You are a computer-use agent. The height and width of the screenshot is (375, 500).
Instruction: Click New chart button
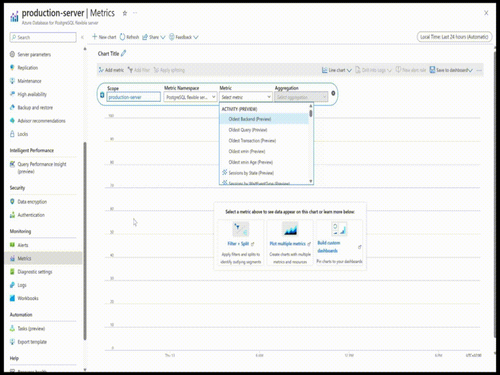(104, 37)
